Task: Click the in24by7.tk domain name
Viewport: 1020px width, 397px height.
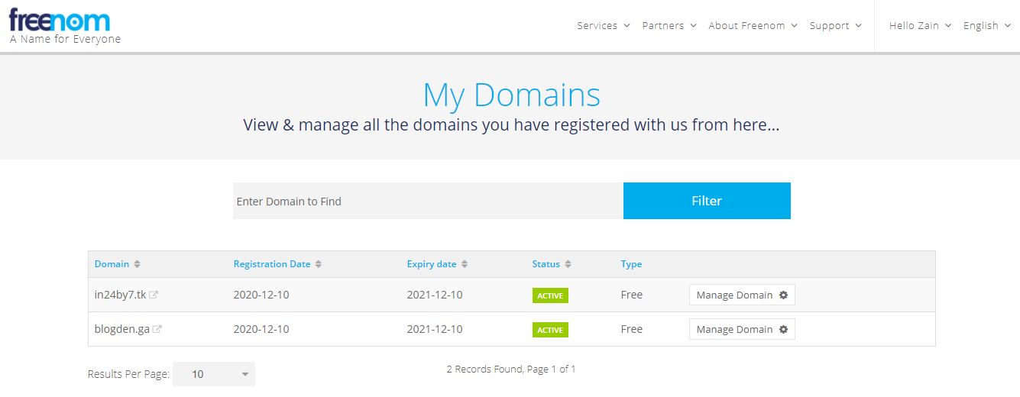Action: [x=120, y=295]
